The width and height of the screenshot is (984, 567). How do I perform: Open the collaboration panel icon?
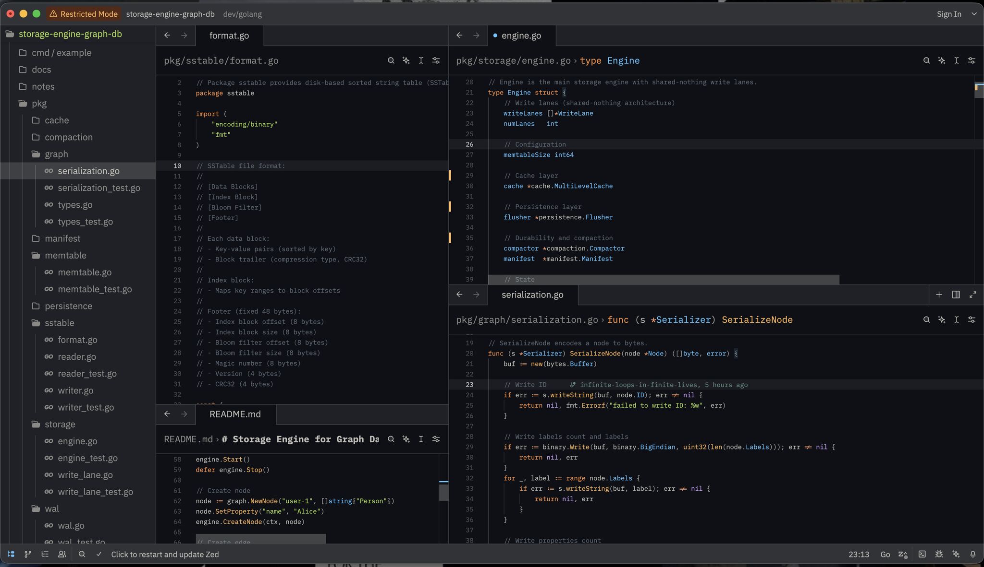62,554
